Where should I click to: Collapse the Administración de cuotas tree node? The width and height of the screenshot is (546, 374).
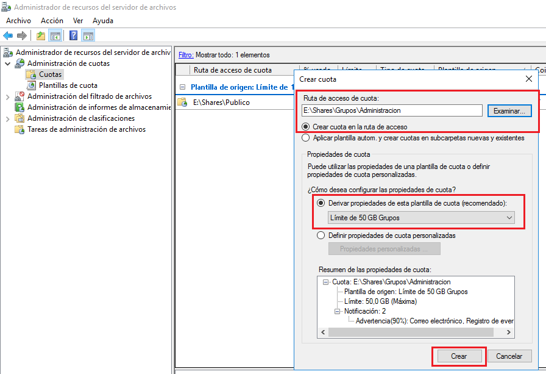point(7,63)
